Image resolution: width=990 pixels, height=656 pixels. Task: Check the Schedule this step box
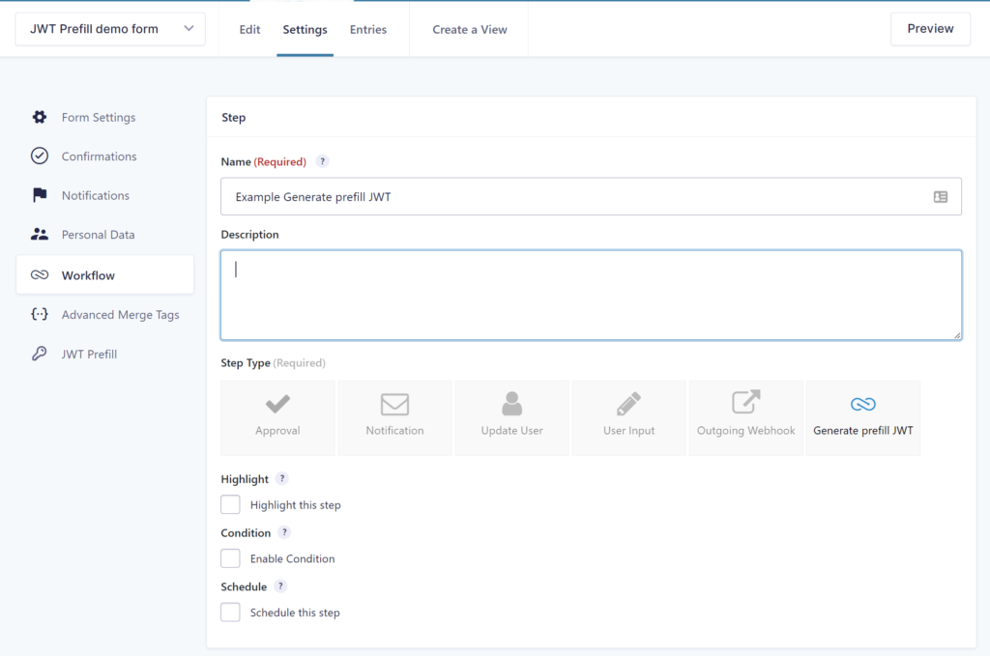coord(230,612)
